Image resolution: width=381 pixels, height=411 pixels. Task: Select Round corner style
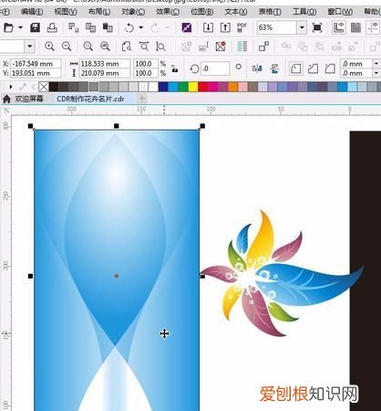point(296,68)
